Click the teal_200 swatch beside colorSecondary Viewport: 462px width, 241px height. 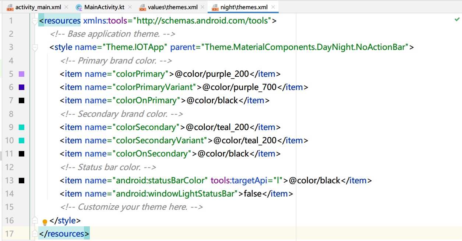[21, 127]
